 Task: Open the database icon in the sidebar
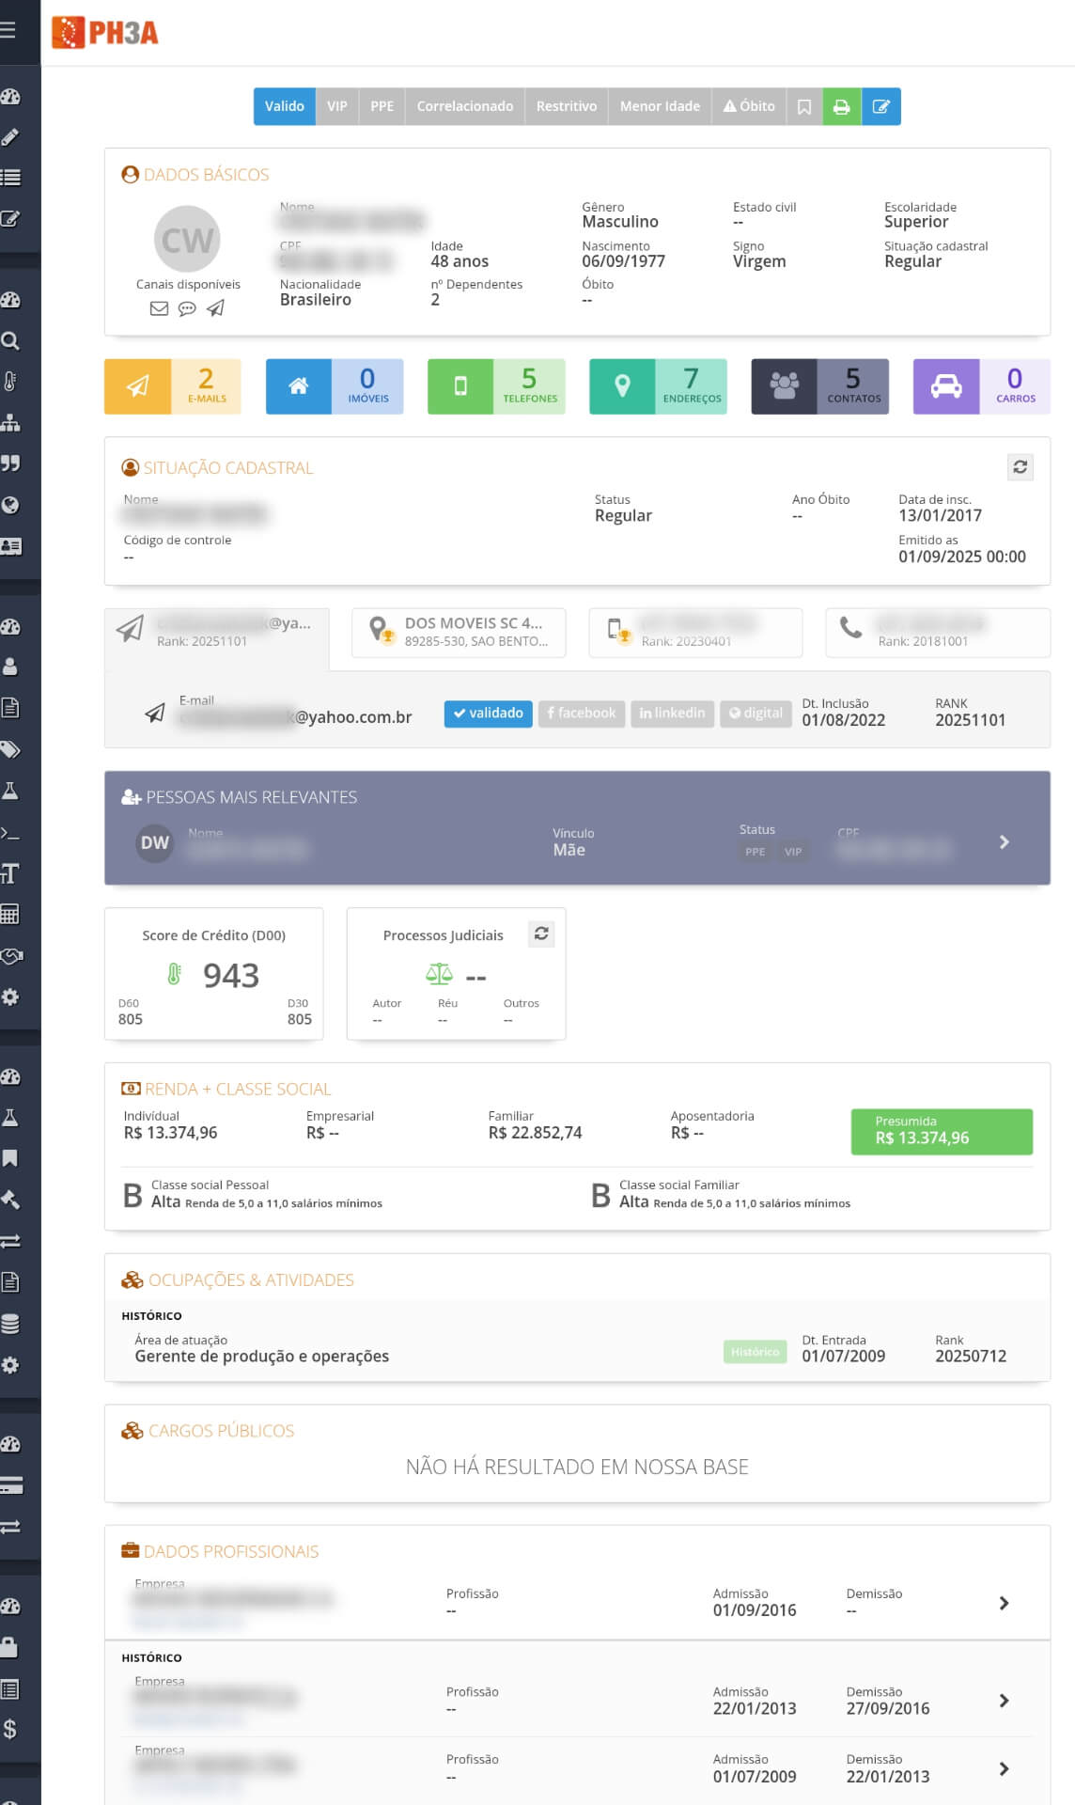pyautogui.click(x=10, y=1324)
